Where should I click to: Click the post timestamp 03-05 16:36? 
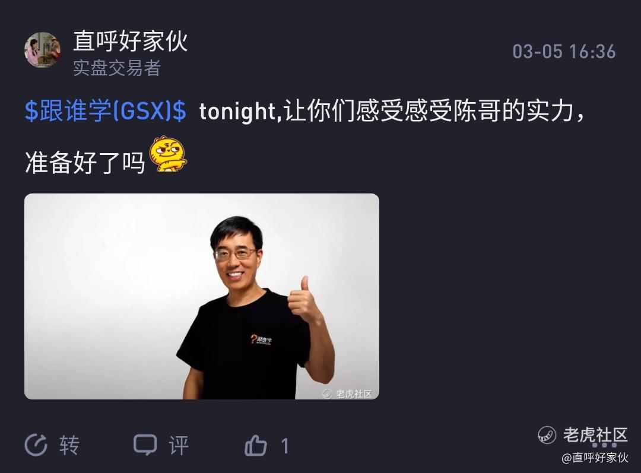click(x=564, y=52)
